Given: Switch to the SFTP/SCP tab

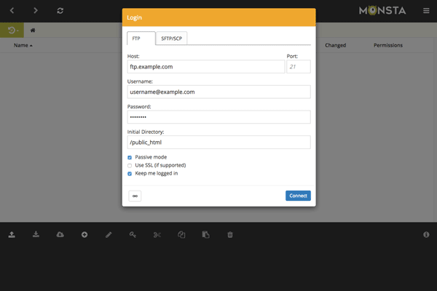Looking at the screenshot, I should 172,37.
